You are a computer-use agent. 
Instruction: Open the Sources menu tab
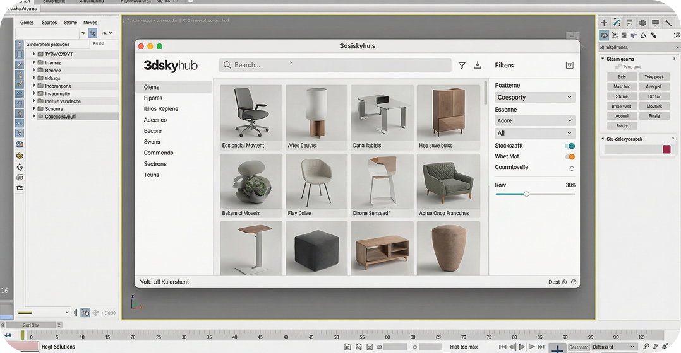tap(49, 23)
